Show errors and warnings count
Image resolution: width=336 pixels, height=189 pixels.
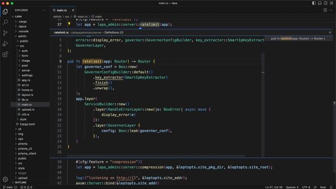click(x=26, y=187)
